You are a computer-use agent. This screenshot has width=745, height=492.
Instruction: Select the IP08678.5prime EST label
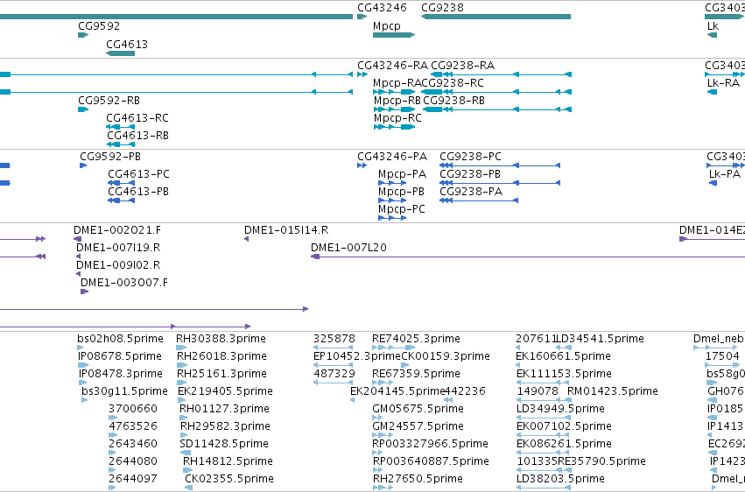(120, 356)
